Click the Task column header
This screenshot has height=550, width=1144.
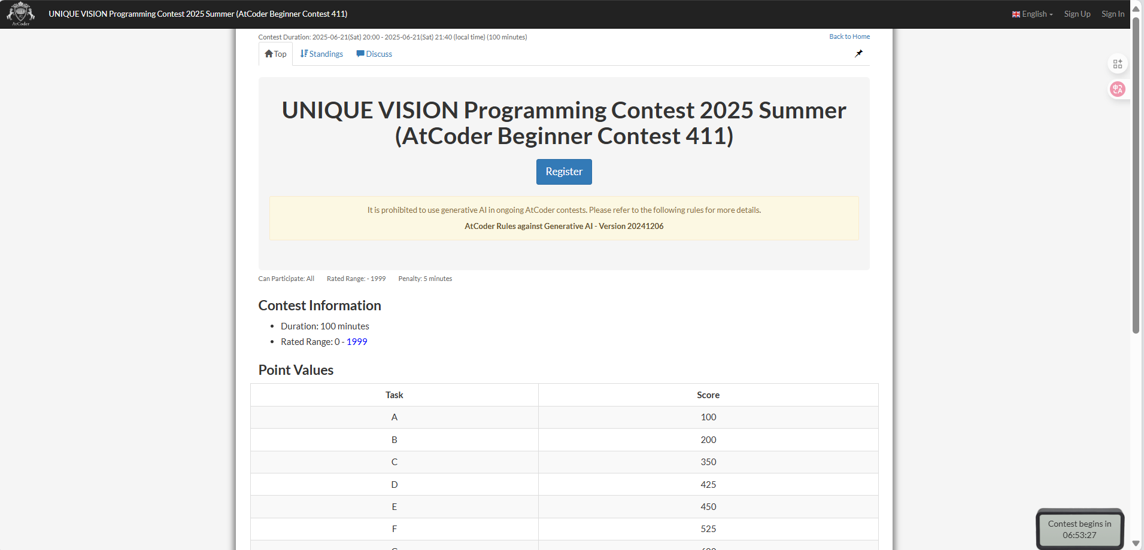point(395,395)
